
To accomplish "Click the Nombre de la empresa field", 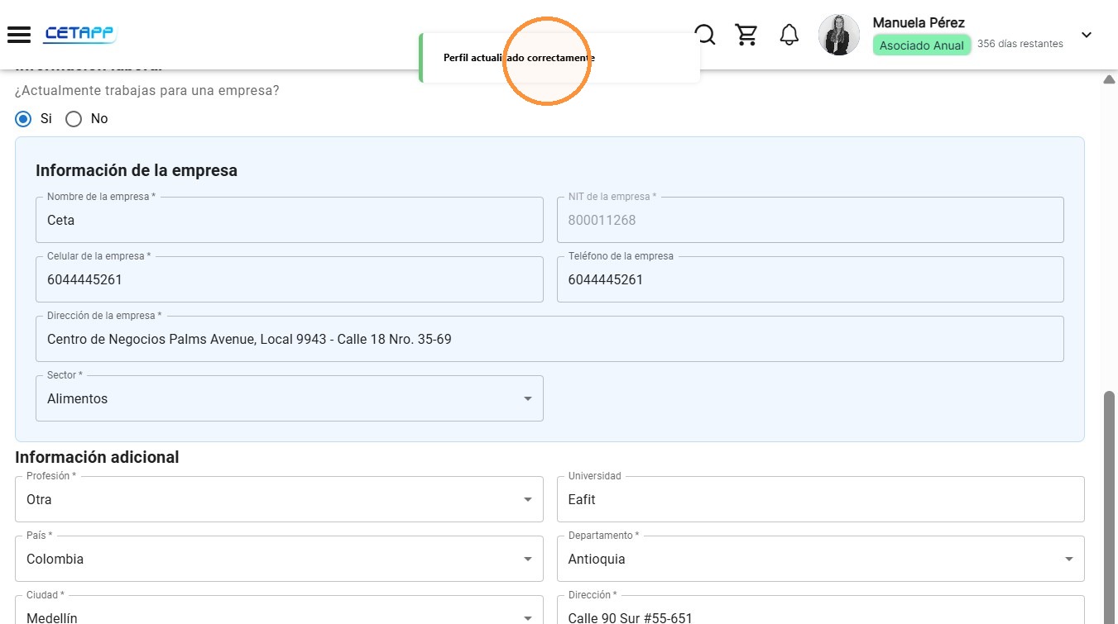I will coord(290,220).
